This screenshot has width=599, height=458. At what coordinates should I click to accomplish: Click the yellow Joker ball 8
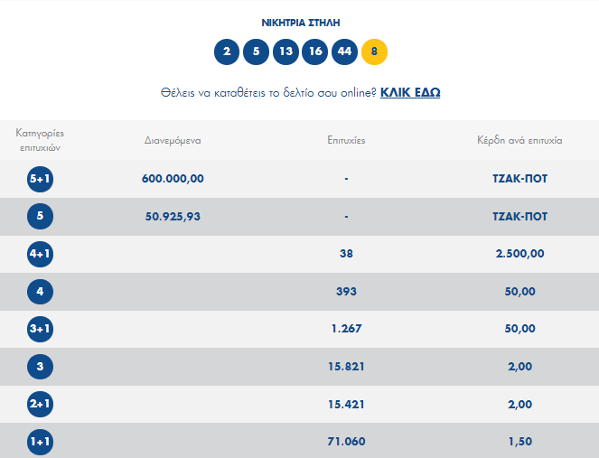click(374, 51)
